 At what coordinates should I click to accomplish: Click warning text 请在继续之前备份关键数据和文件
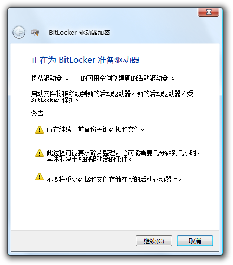(x=95, y=129)
